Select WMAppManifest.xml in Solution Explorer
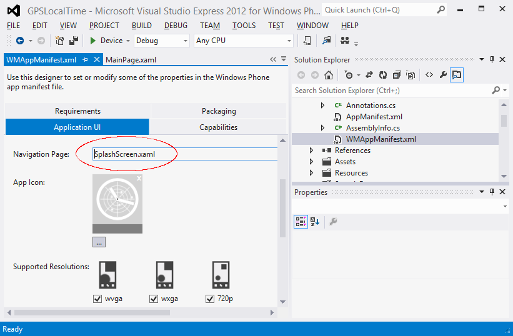The image size is (513, 336). 381,139
